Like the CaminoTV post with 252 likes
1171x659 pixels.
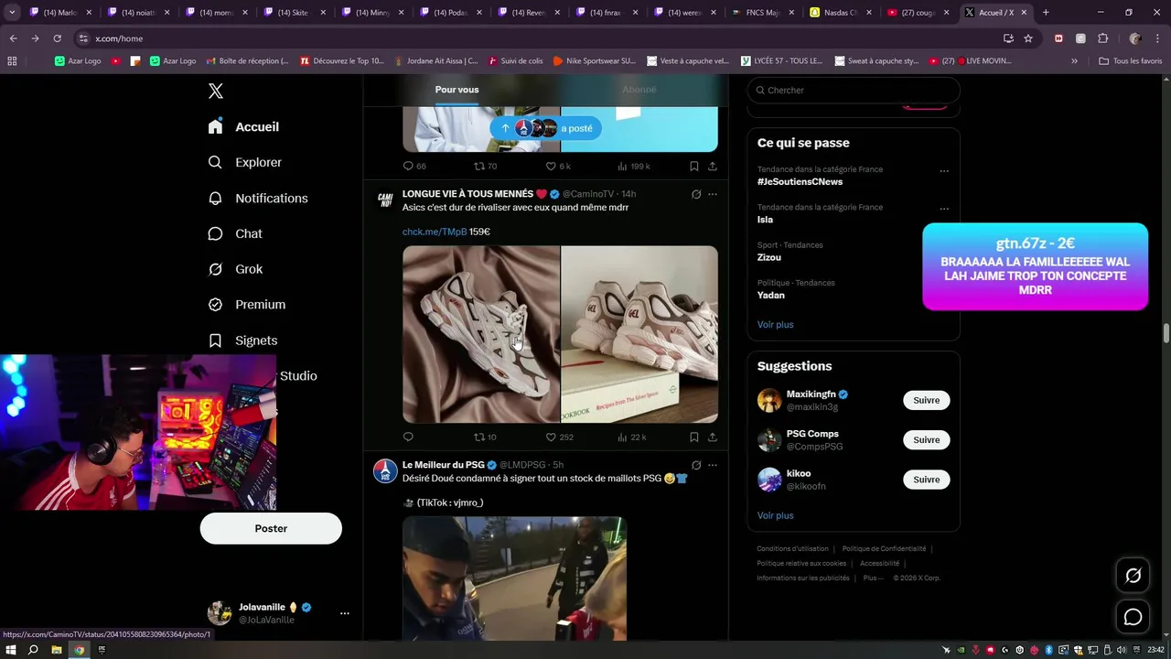coord(559,438)
